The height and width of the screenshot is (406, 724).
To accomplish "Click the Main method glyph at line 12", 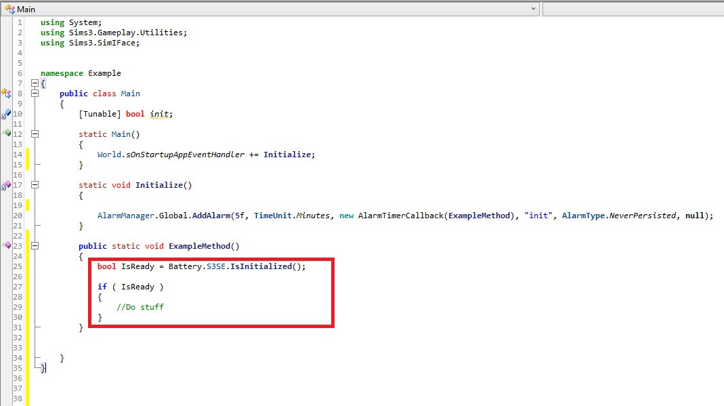I will click(x=7, y=134).
